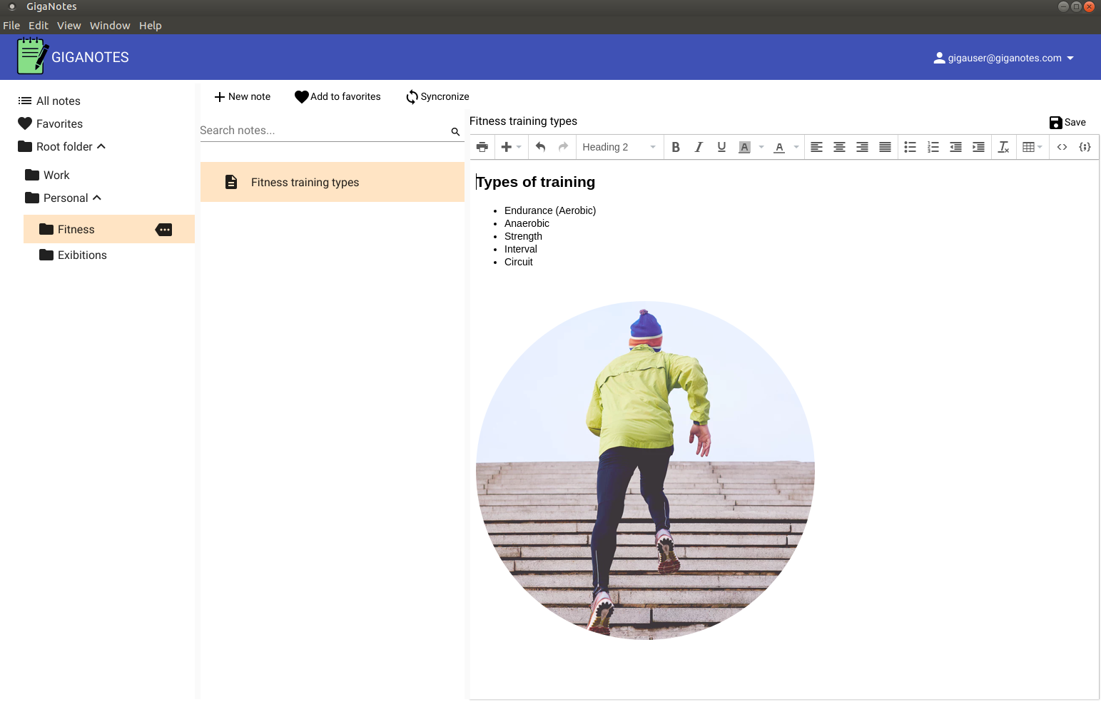Open font color dropdown arrow
Screen dimensions: 1101x702
[796, 147]
